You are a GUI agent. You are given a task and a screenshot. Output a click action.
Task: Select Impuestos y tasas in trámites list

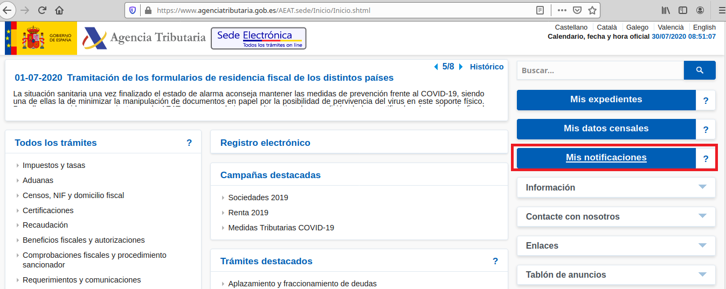point(54,165)
